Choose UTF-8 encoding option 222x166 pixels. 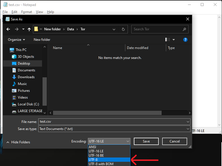(109, 160)
